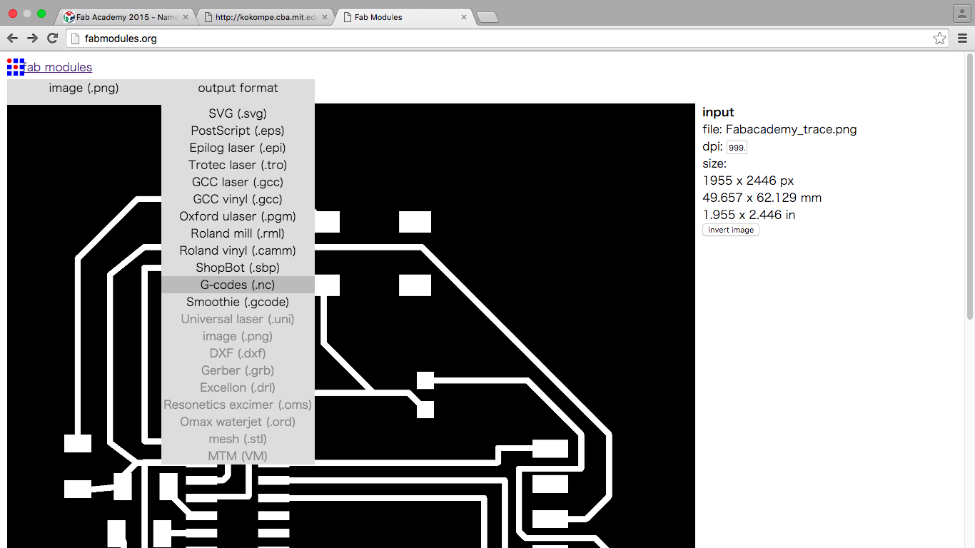Viewport: 975px width, 548px height.
Task: Choose G-codes (.nc) output
Action: click(x=238, y=285)
